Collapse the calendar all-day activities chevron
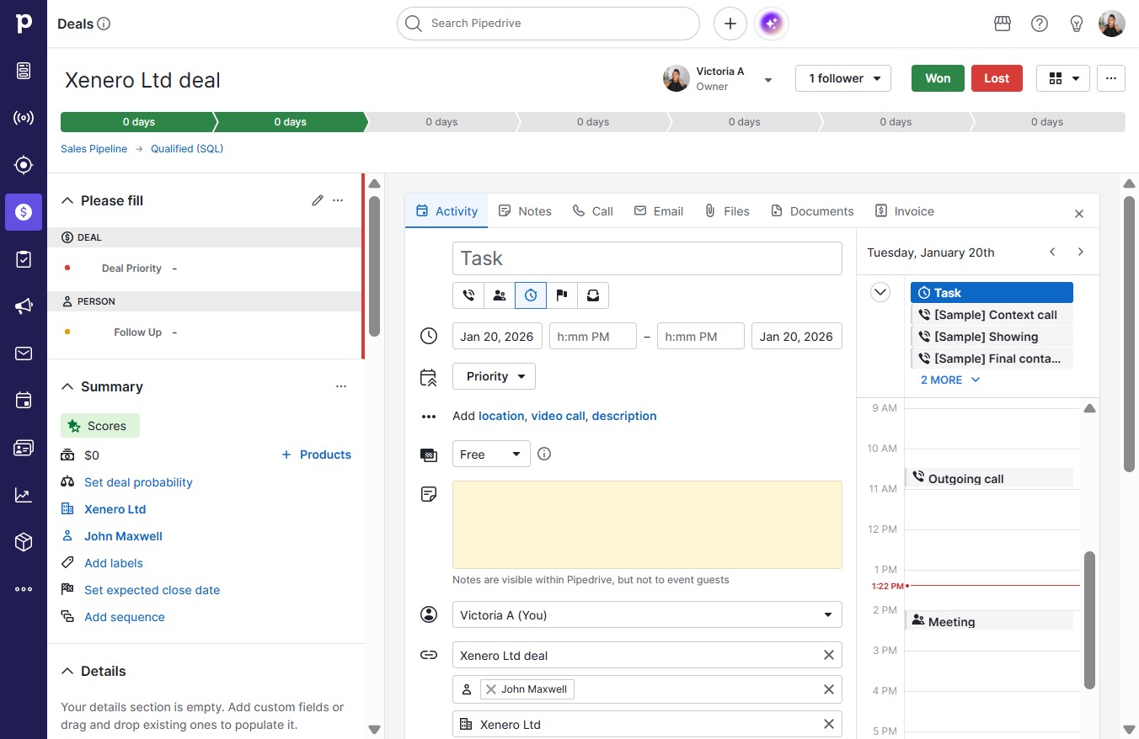The width and height of the screenshot is (1139, 739). pos(880,292)
